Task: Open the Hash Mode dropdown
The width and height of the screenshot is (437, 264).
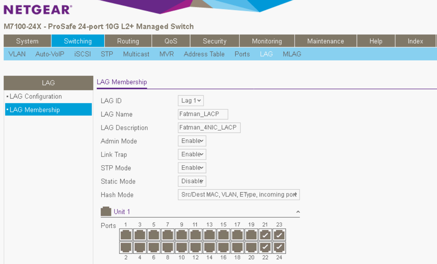Action: click(x=239, y=195)
